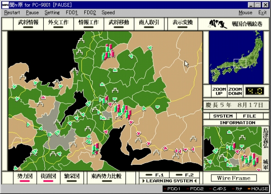Click the white selection rectangle on Japan map
Image resolution: width=271 pixels, height=194 pixels.
(x=240, y=63)
